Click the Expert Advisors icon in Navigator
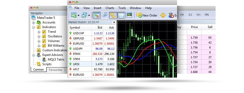This screenshot has height=93, width=244. (39, 55)
